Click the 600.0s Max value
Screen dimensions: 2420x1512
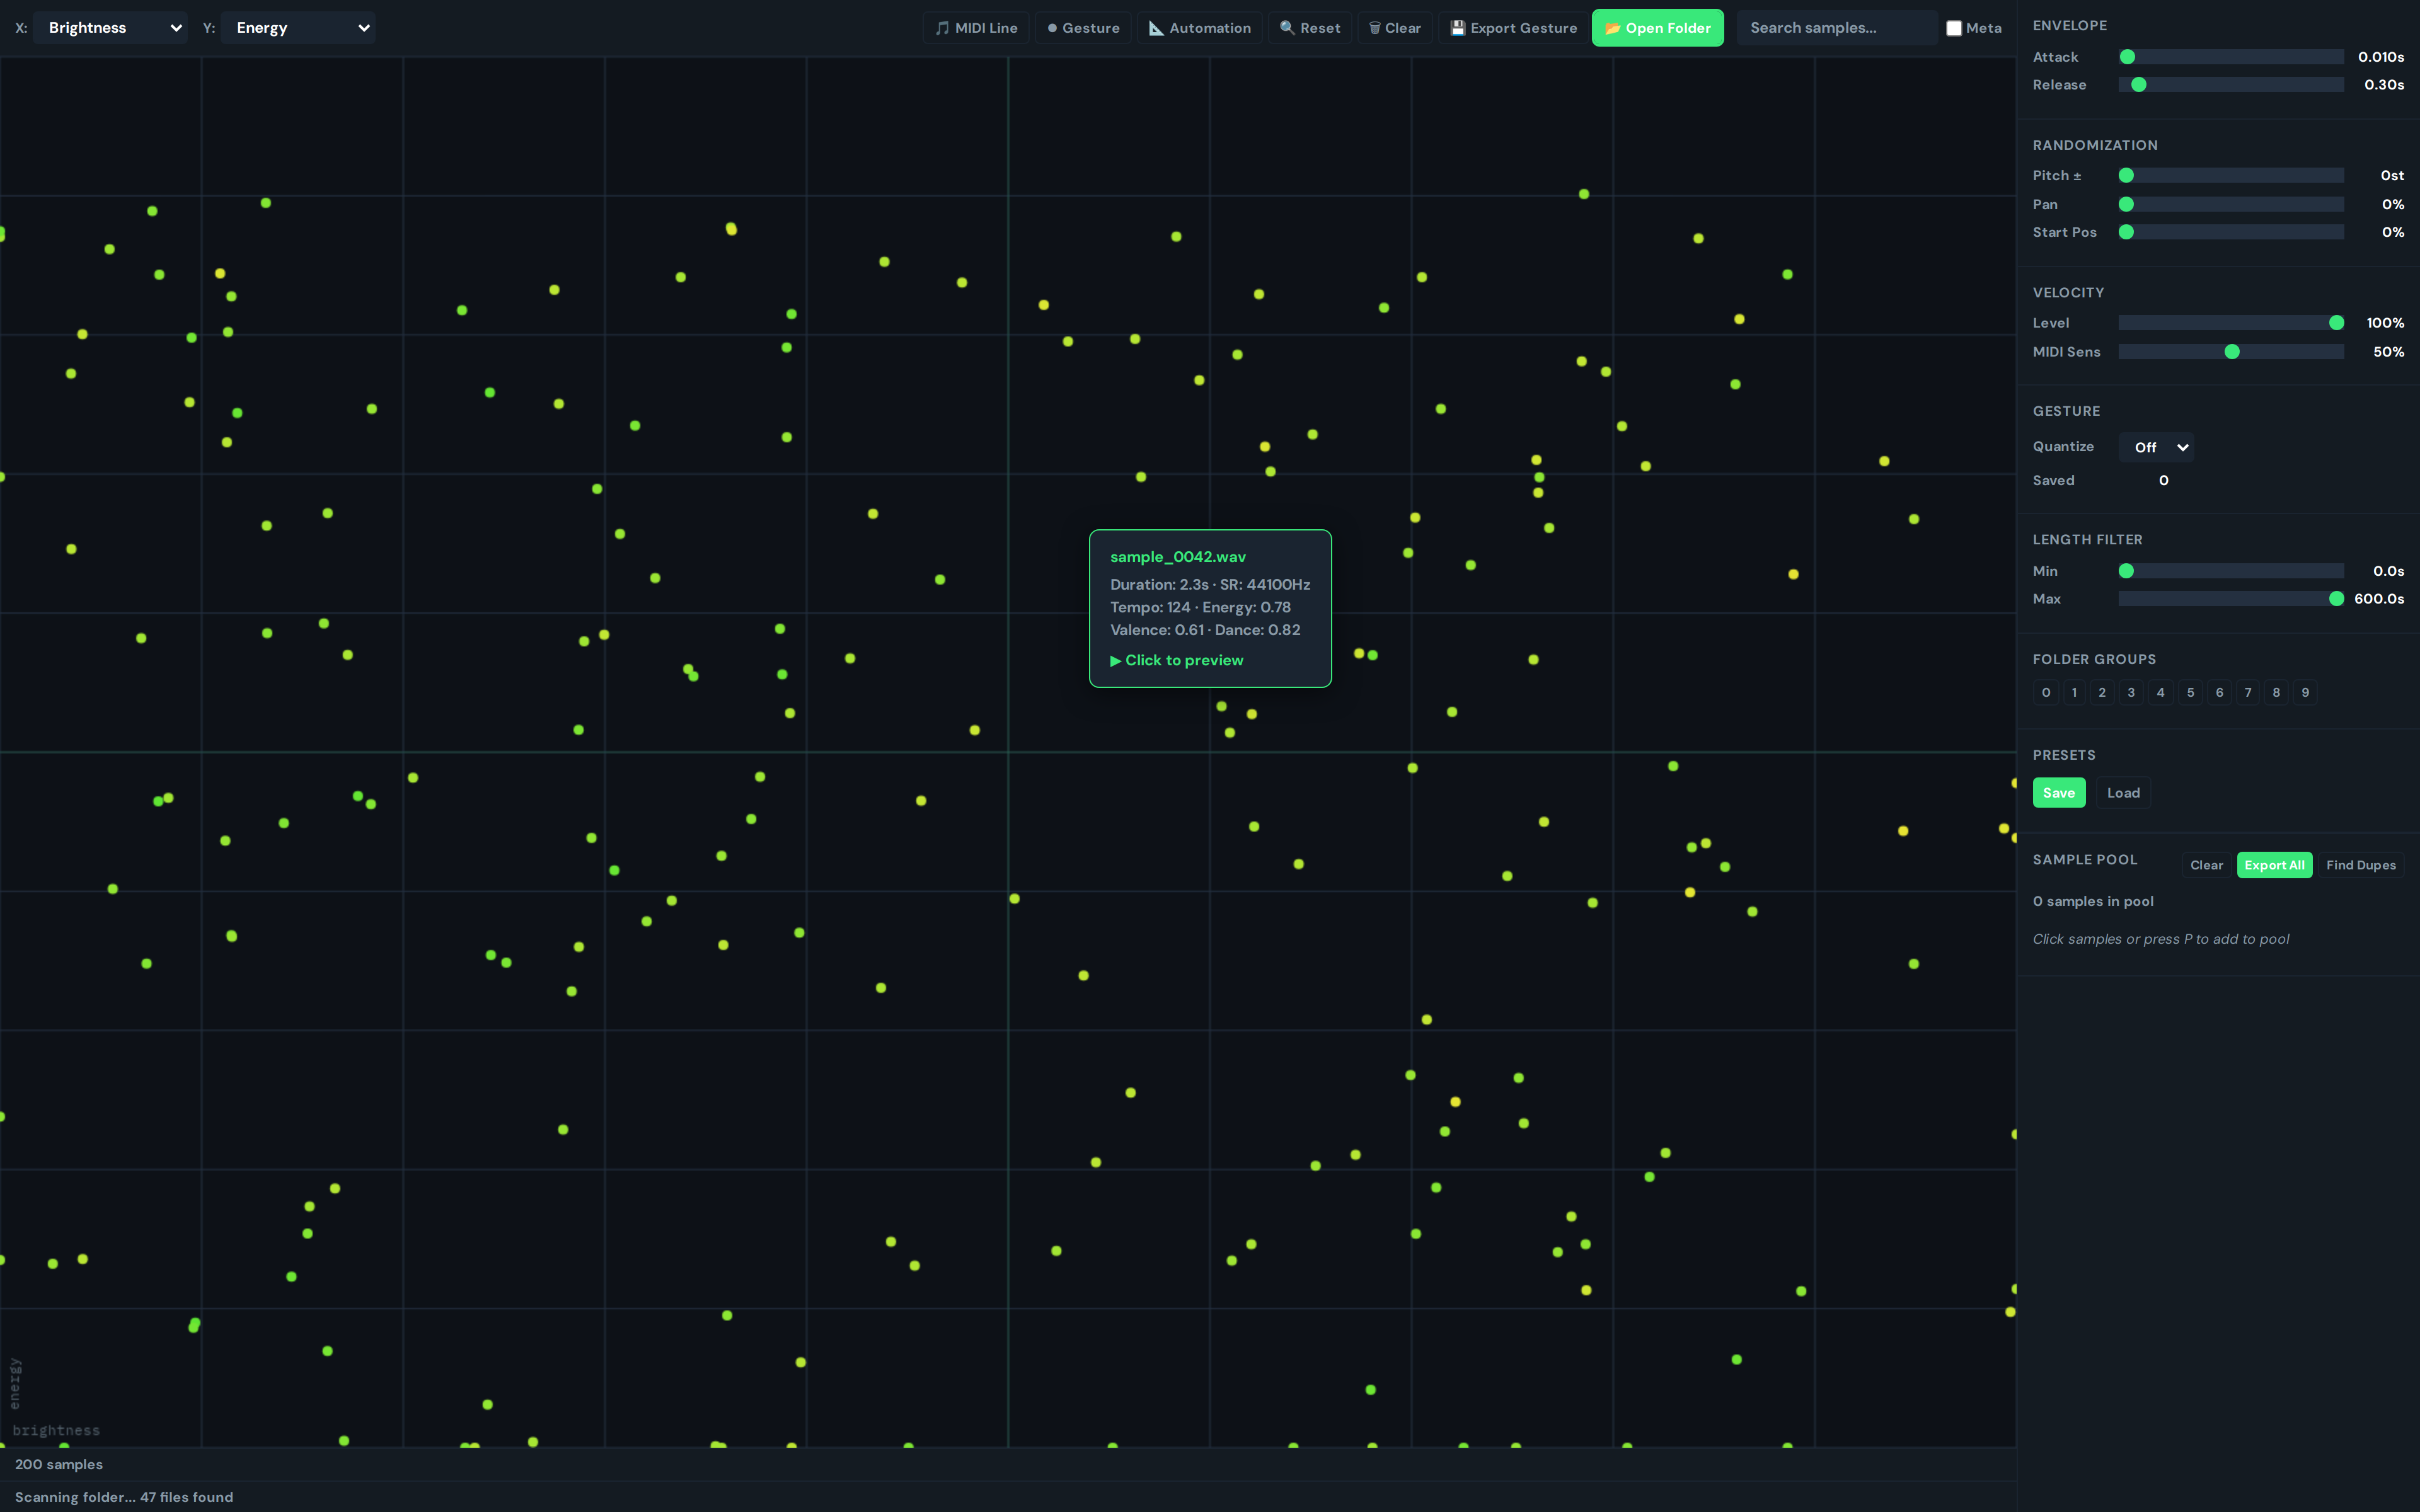2379,599
